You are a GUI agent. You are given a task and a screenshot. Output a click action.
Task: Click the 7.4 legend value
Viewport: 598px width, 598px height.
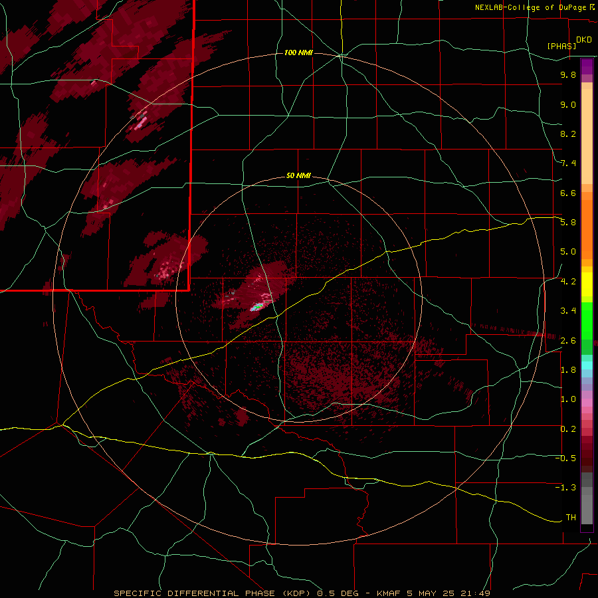click(x=568, y=163)
